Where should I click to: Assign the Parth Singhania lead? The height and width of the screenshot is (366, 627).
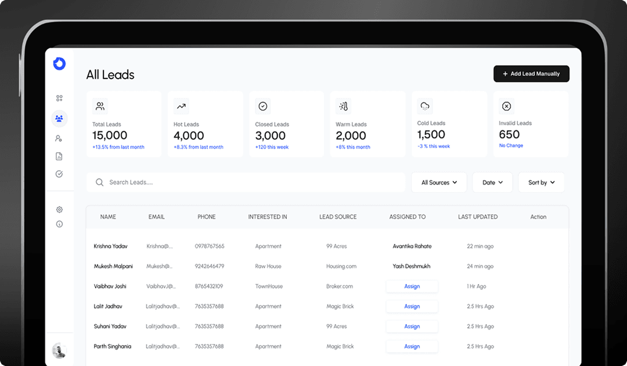pos(412,346)
